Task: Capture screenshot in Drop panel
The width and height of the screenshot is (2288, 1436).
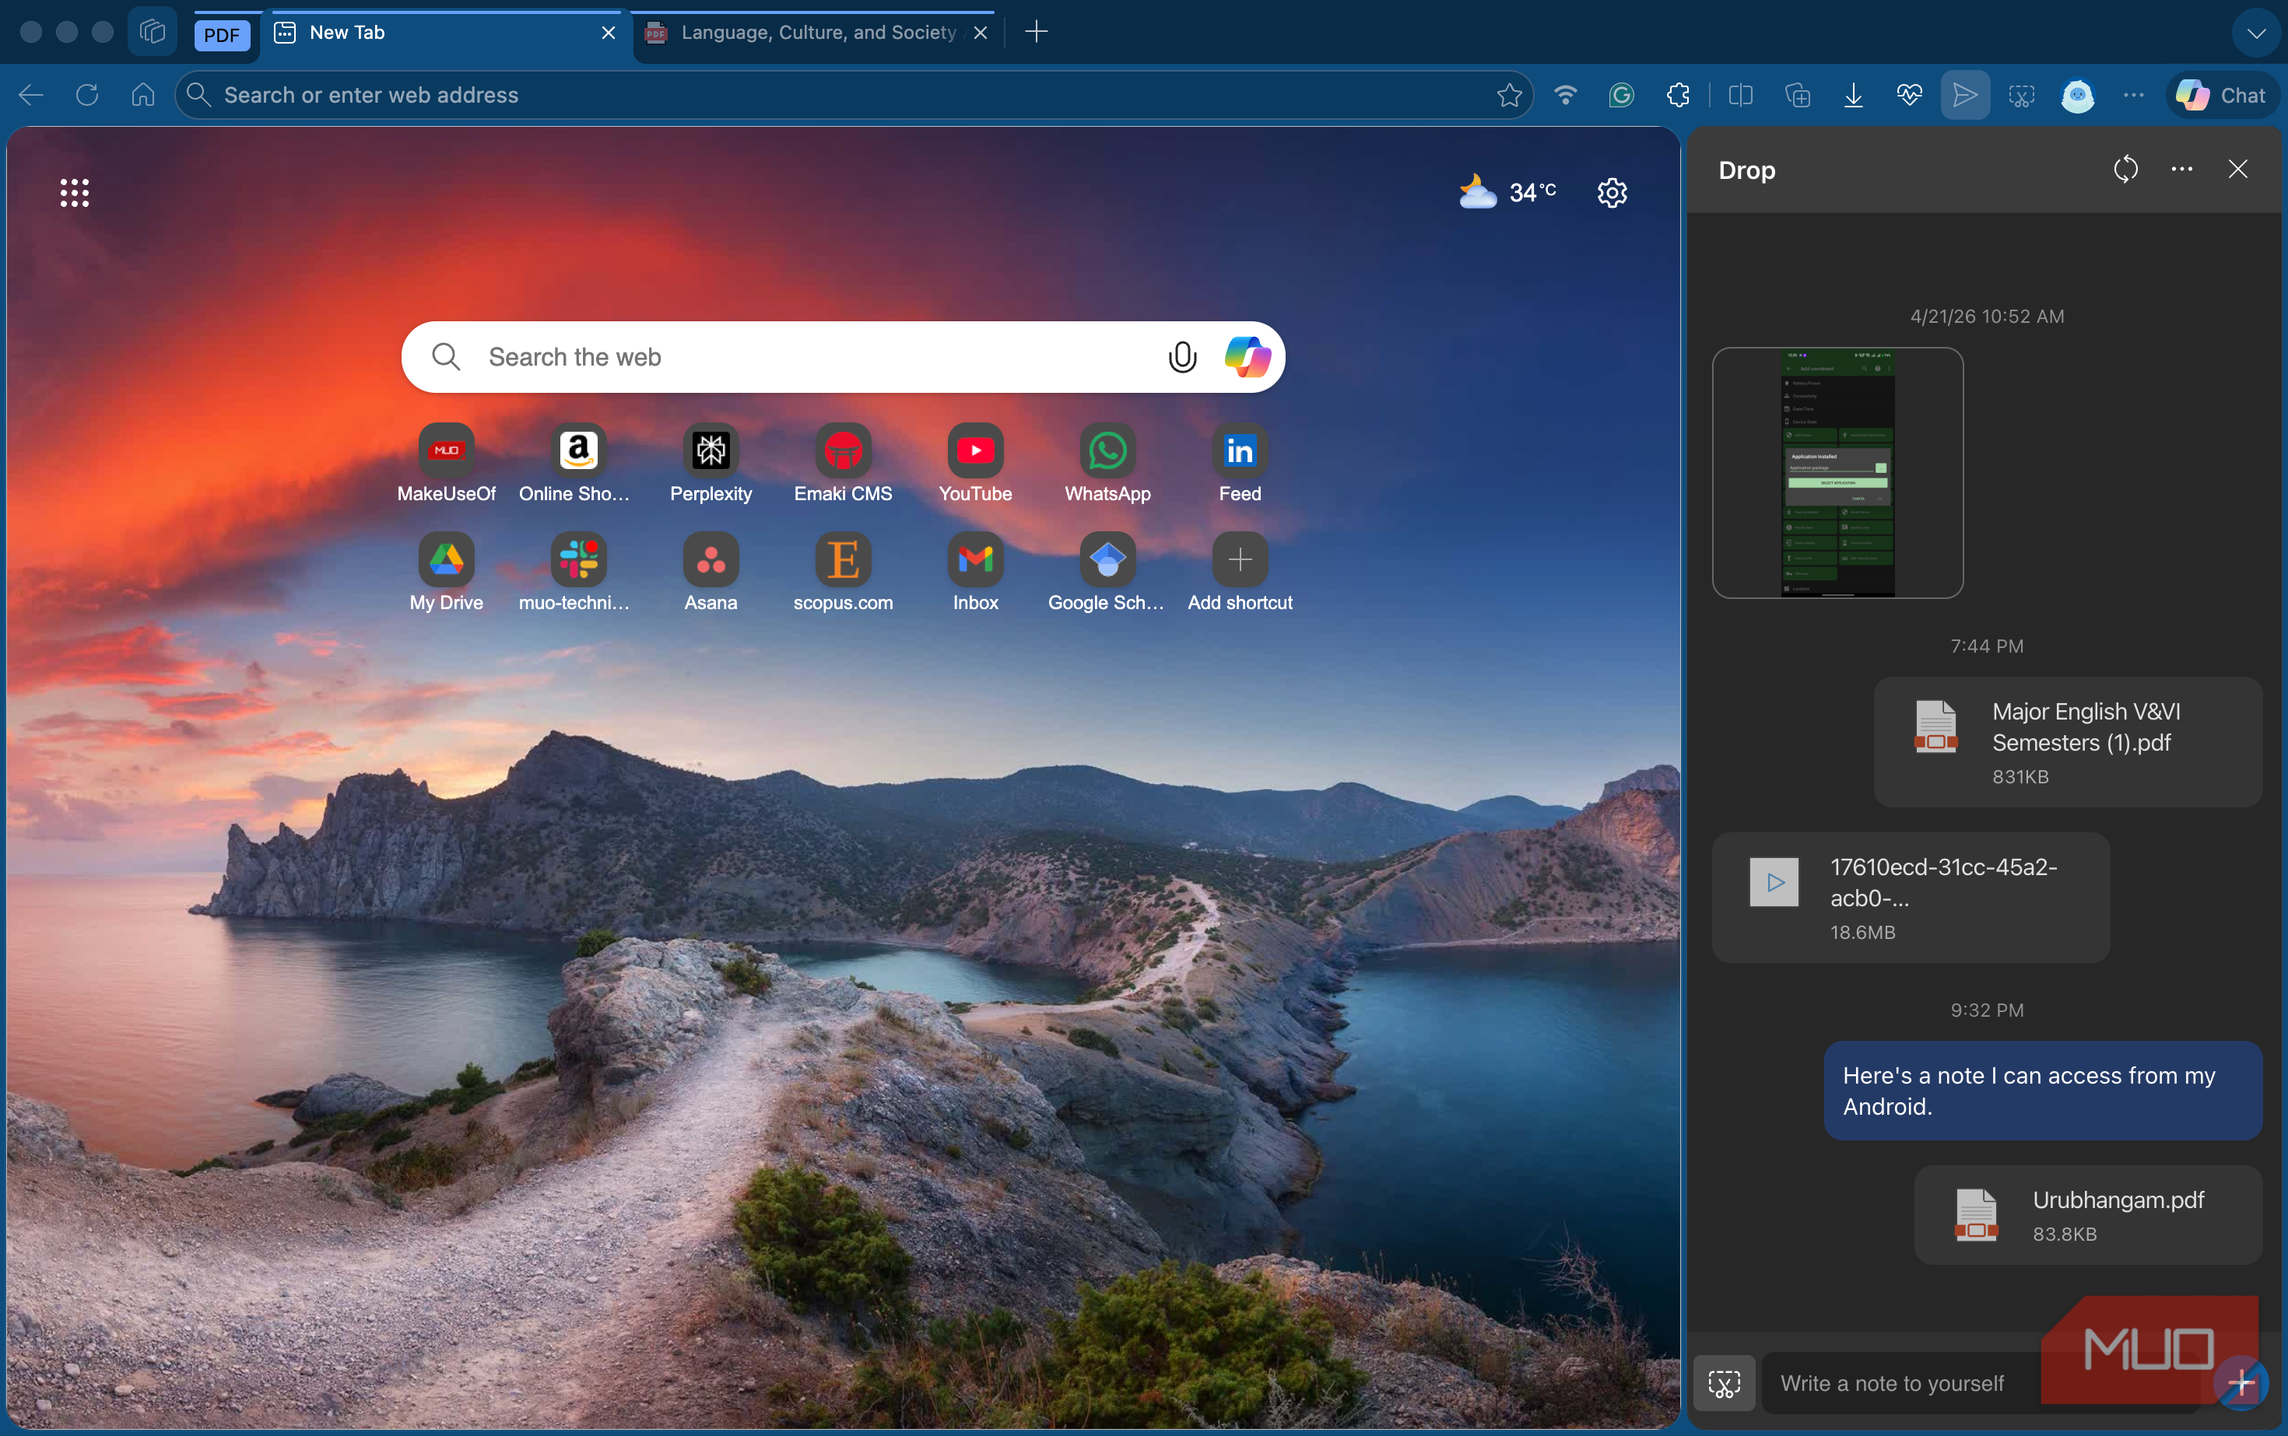Action: [x=1724, y=1383]
